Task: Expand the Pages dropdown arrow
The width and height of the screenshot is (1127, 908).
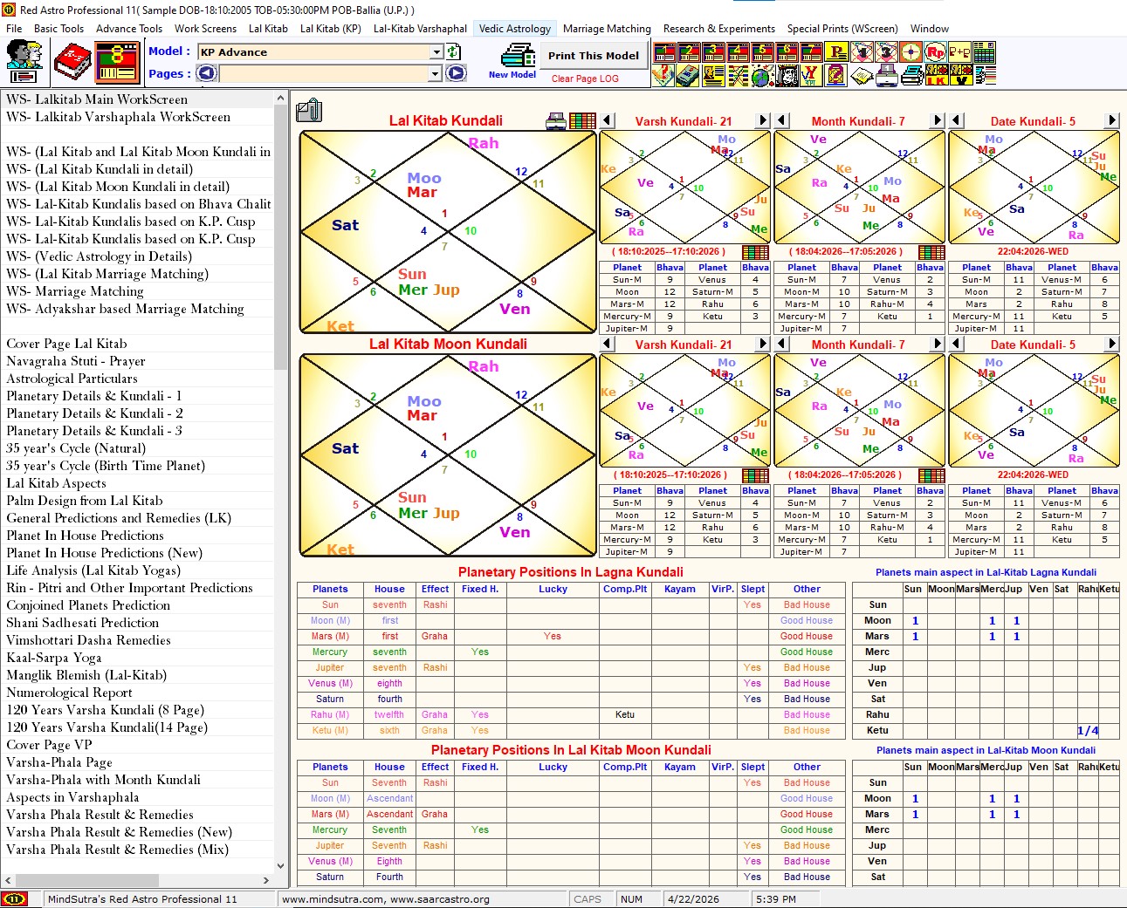Action: [434, 74]
